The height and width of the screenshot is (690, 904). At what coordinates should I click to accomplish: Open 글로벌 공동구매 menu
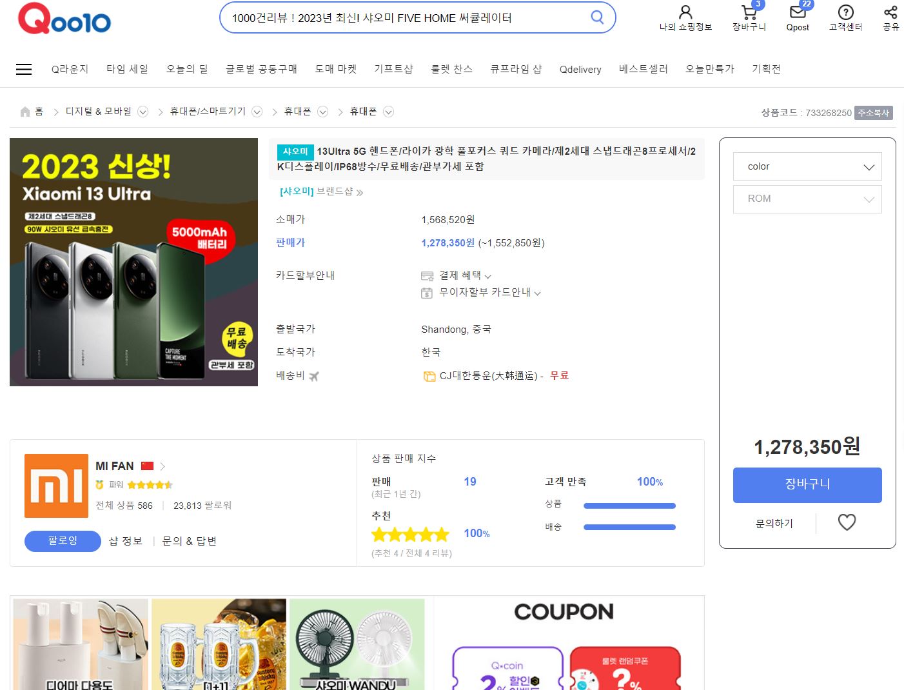261,69
